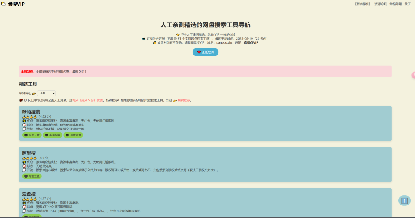Click the bold 盘搜点VIP mnemonic text
Image resolution: width=415 pixels, height=218 pixels.
click(251, 42)
